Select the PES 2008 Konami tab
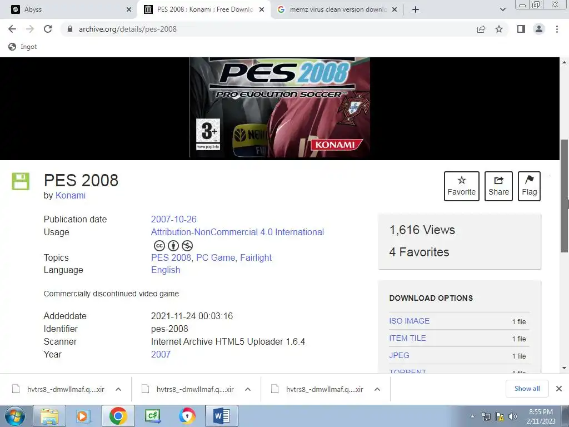This screenshot has height=427, width=569. (203, 9)
